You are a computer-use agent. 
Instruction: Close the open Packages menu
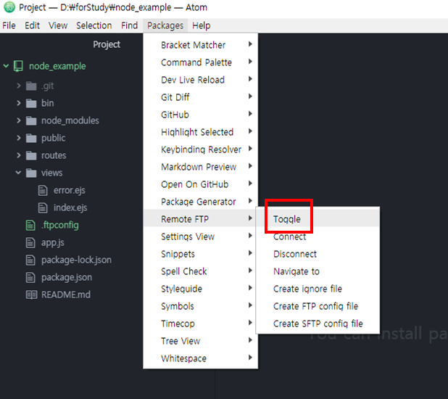tap(165, 25)
